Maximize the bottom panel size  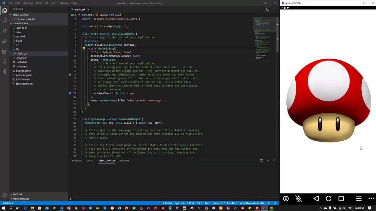(x=268, y=161)
